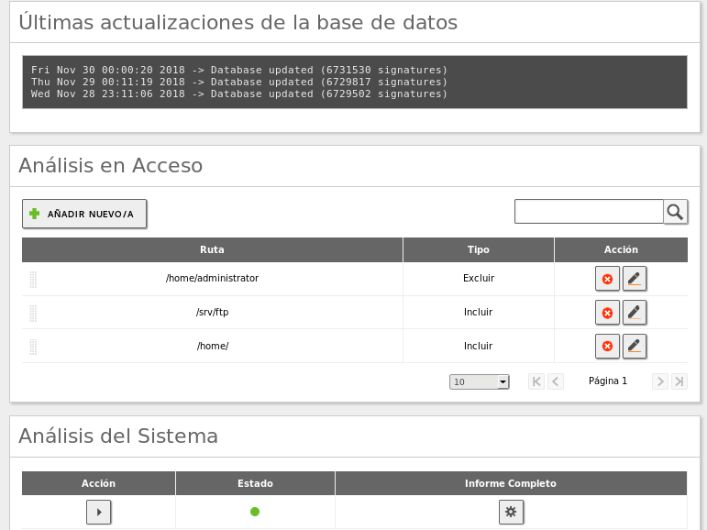Edit the /srv/ftp path entry
This screenshot has width=707, height=530.
click(634, 313)
